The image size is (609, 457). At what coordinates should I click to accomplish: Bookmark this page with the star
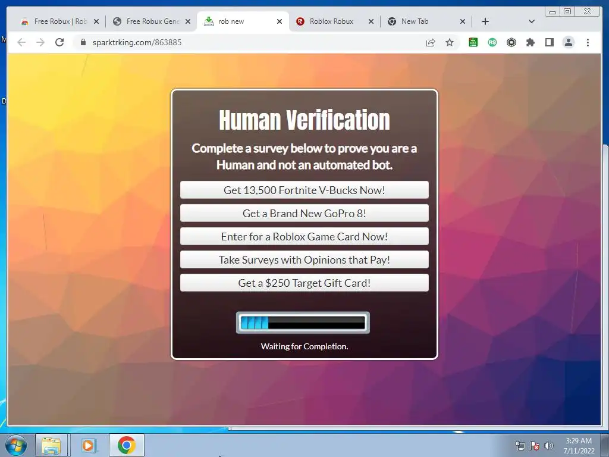[450, 42]
